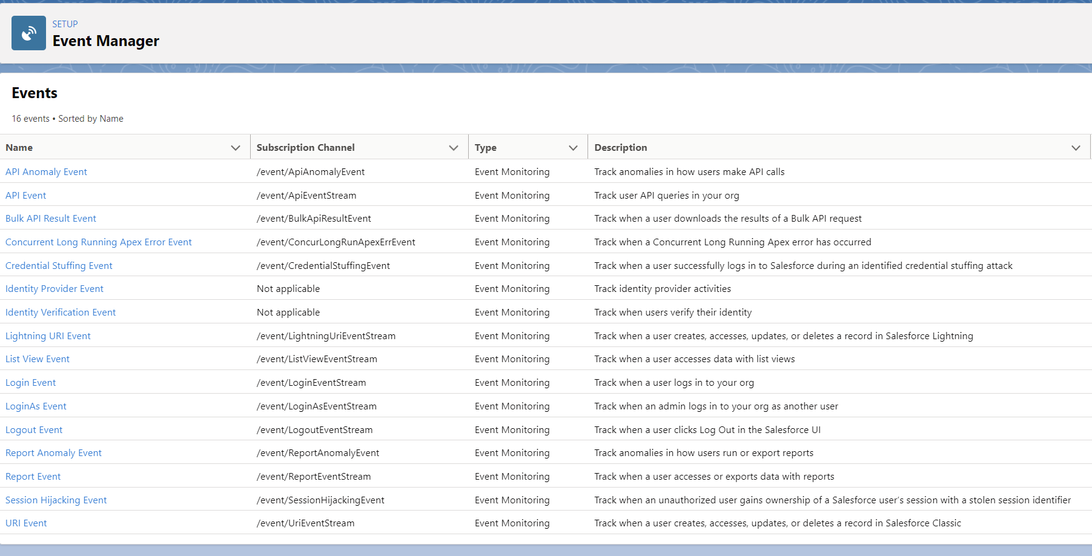Select the URI Event at the bottom
The width and height of the screenshot is (1092, 556).
(26, 523)
